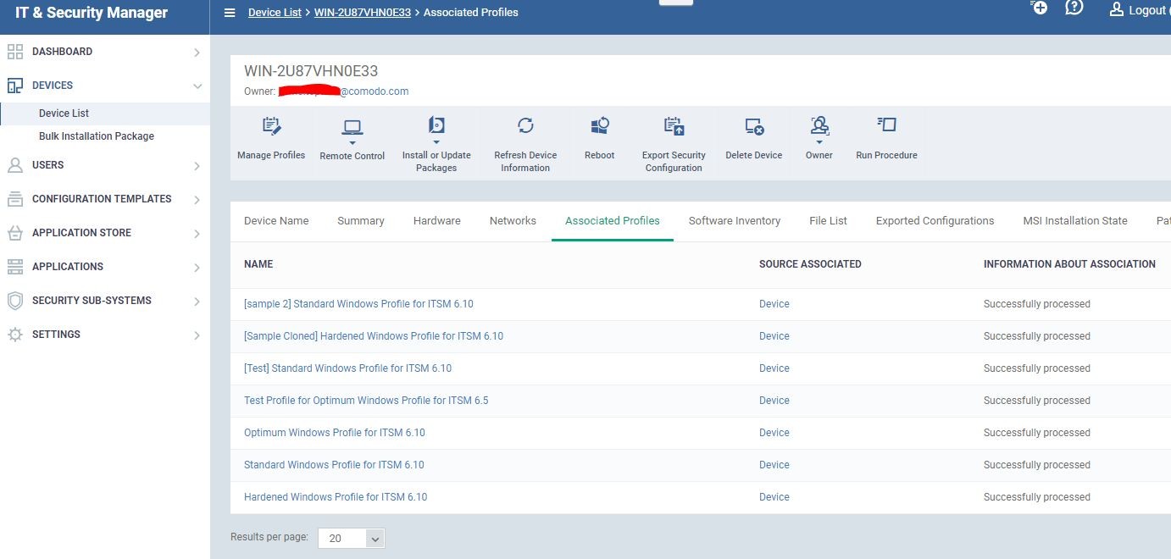
Task: Open Test Profile for Optimum Windows link
Action: [366, 401]
